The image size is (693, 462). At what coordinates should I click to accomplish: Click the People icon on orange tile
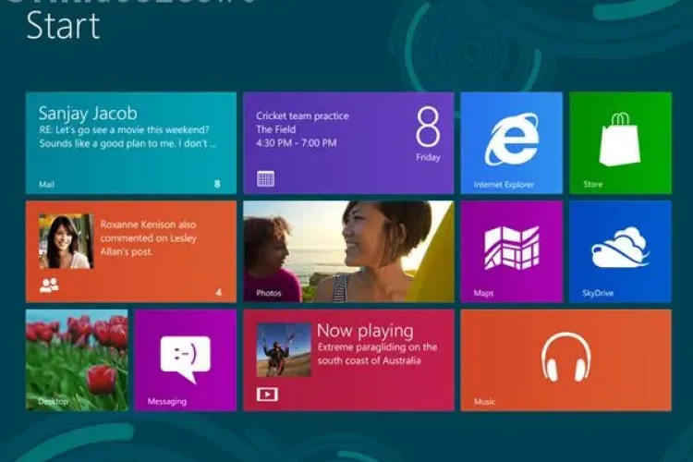tap(49, 286)
